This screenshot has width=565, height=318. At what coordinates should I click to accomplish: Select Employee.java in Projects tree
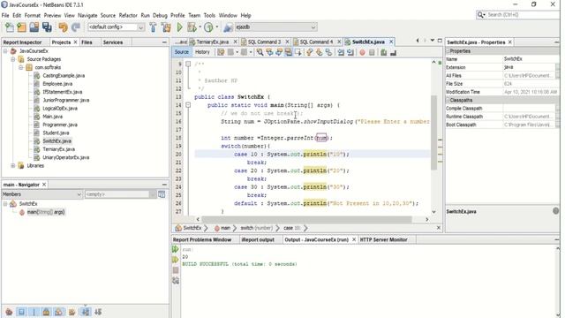pyautogui.click(x=57, y=84)
